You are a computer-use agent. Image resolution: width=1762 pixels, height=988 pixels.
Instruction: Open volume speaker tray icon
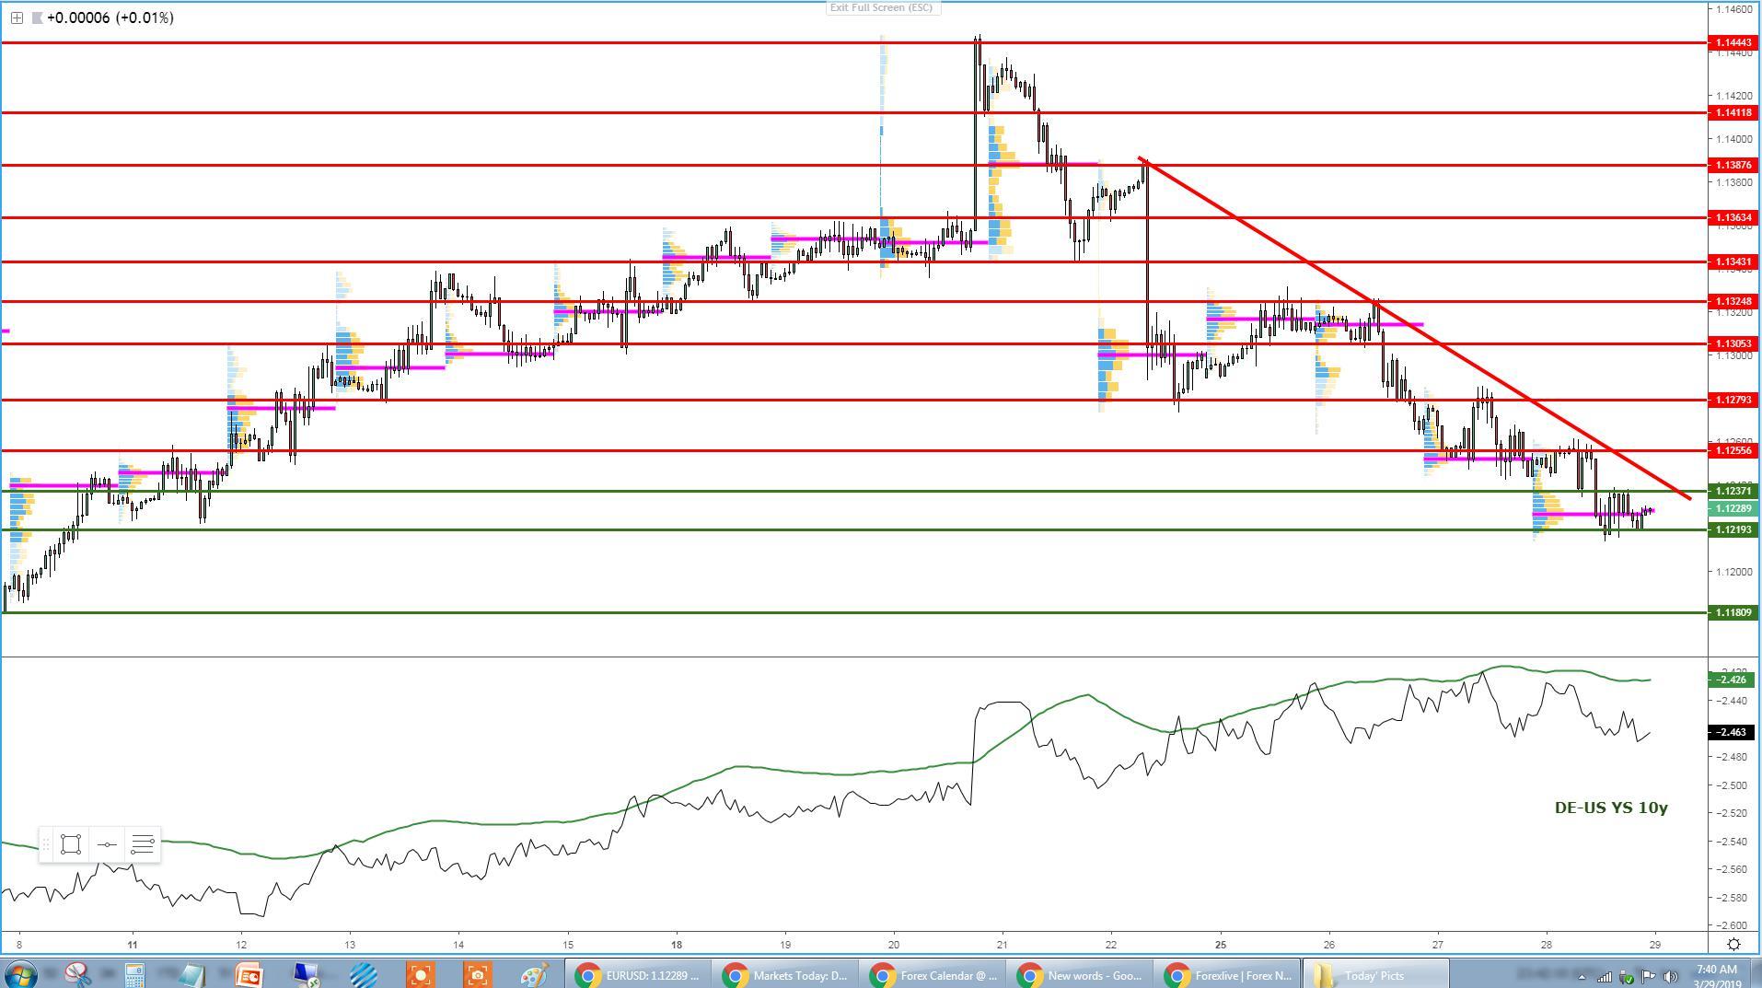[1671, 977]
